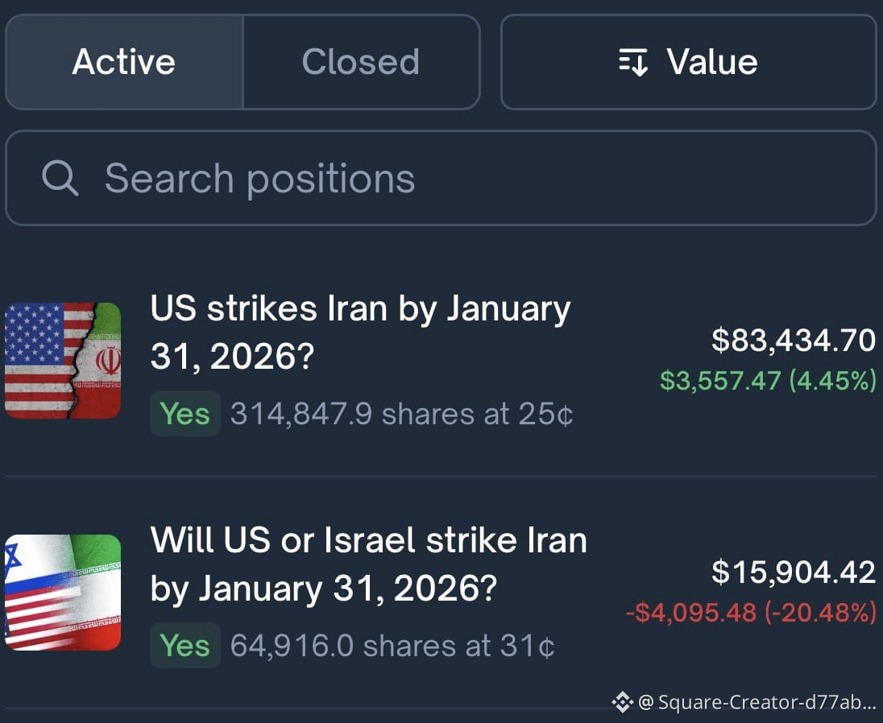Open the Square-Creator-d77ab profile link
The image size is (883, 723).
pyautogui.click(x=758, y=702)
